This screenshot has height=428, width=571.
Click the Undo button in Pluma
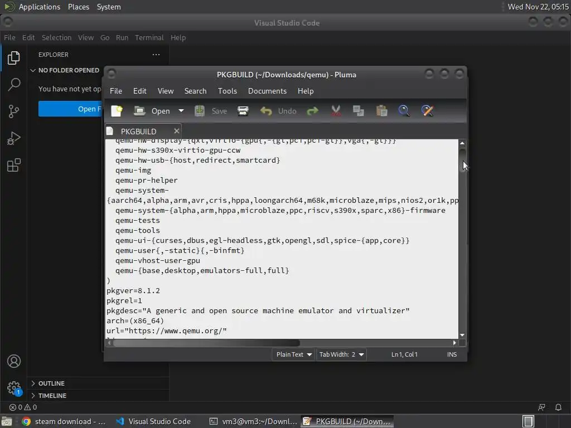click(278, 111)
